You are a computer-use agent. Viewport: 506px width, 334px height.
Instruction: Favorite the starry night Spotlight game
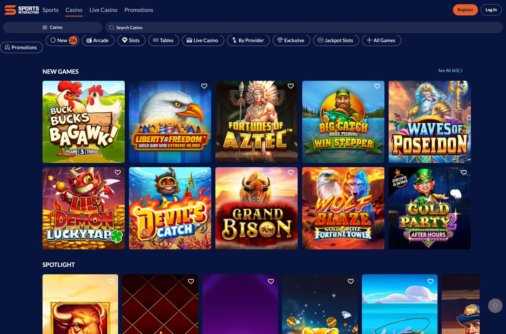click(x=351, y=281)
